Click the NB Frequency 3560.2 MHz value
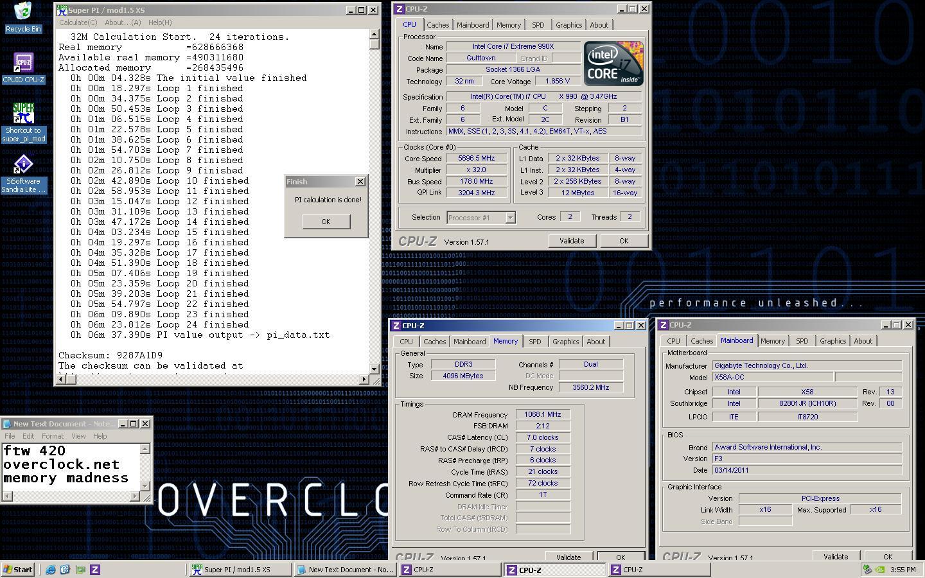925x578 pixels. click(x=591, y=387)
